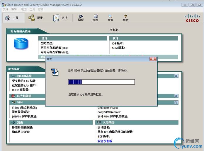
Task: Click the IPSec (站点到站点) label
Action: click(24, 108)
